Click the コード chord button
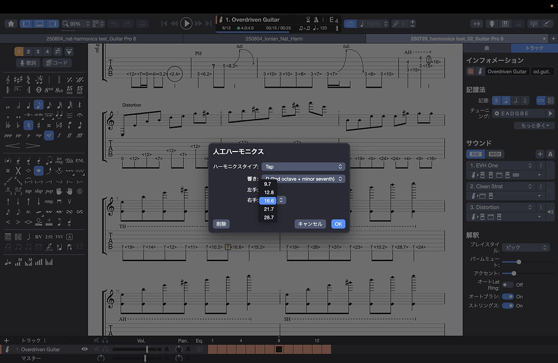This screenshot has width=558, height=363. (x=58, y=63)
